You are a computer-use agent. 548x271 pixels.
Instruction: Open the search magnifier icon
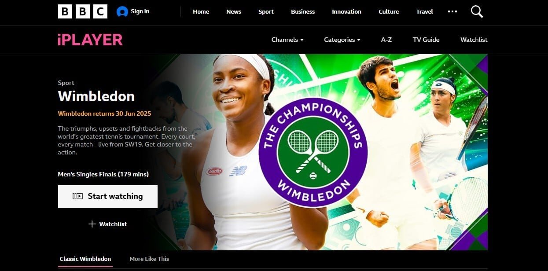(477, 11)
